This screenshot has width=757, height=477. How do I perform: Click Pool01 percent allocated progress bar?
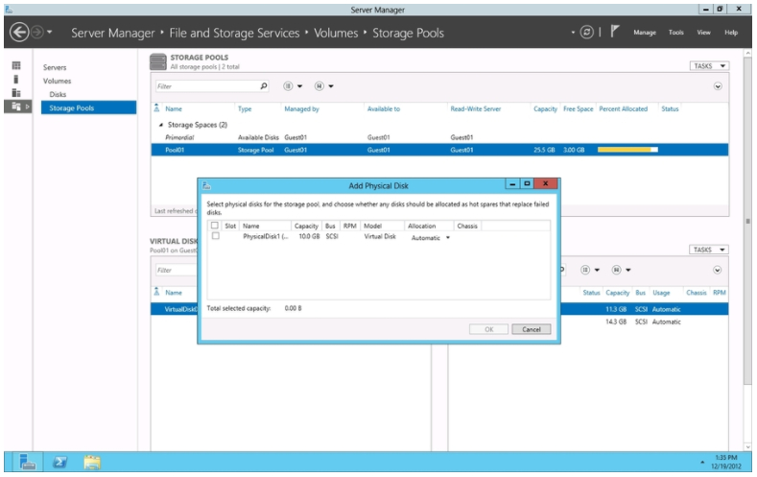tap(627, 150)
